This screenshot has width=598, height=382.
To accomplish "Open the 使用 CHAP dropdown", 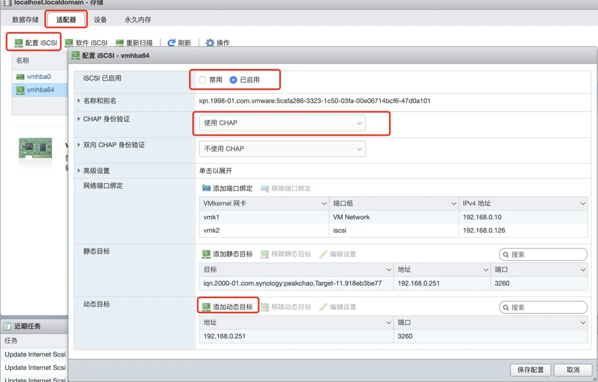I will click(x=282, y=123).
